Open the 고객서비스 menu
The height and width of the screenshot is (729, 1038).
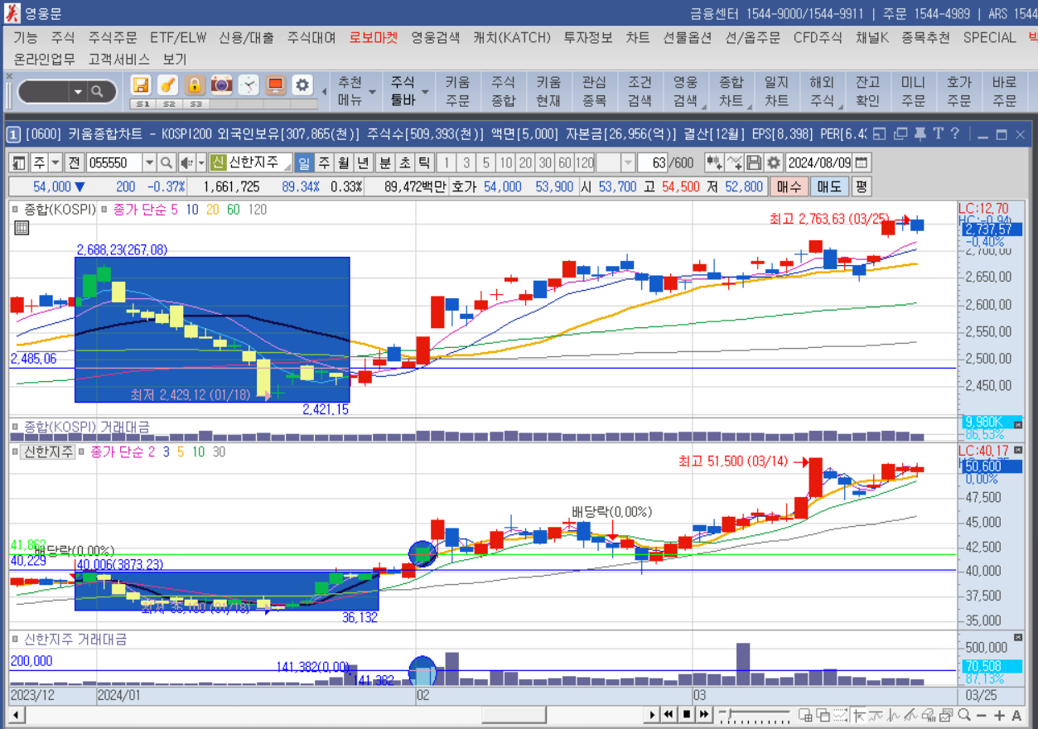119,59
